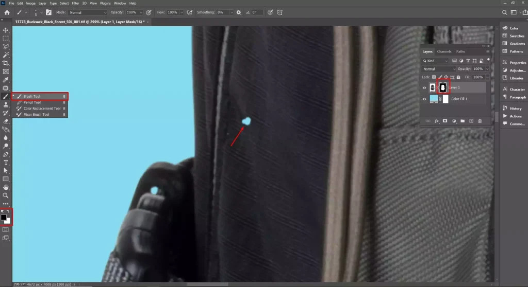Viewport: 528px width, 287px height.
Task: Select the Rectangular Marquee tool
Action: 6,38
